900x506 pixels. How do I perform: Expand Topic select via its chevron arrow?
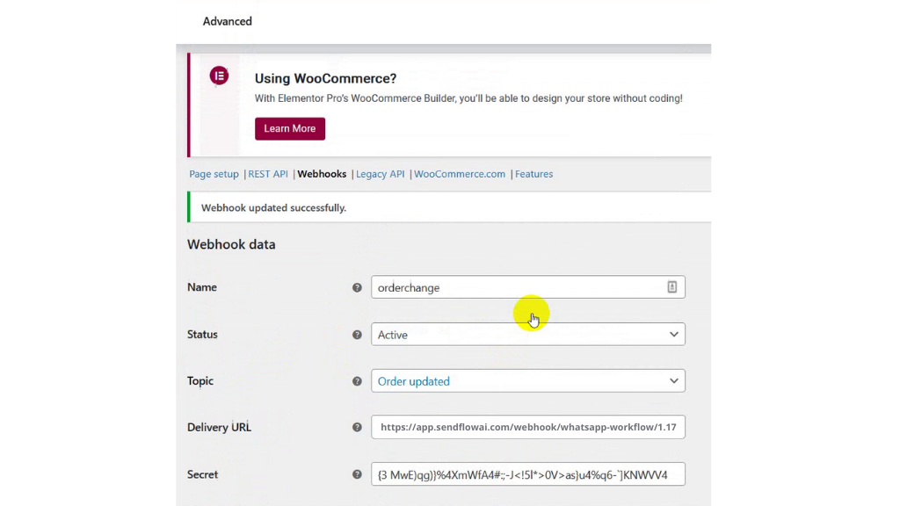(674, 381)
